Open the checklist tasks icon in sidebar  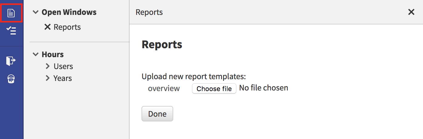[x=11, y=31]
